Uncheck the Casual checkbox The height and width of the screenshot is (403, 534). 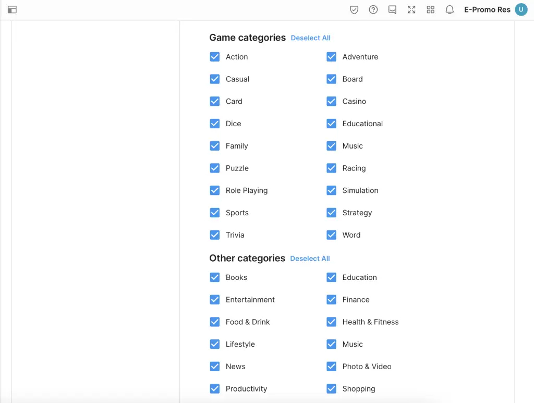[215, 79]
